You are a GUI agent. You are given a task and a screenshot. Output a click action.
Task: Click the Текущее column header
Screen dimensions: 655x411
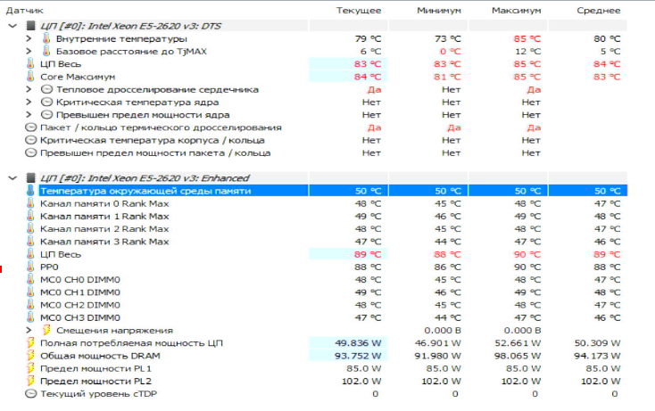coord(359,11)
